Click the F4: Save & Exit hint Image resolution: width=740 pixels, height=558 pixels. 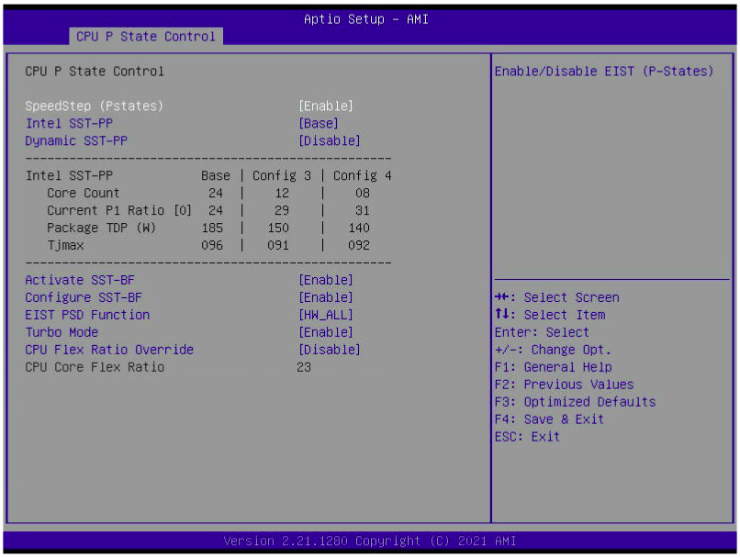(x=549, y=419)
